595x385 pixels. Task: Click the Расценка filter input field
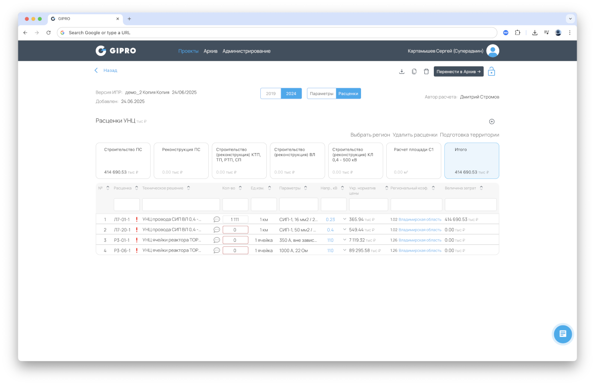[x=127, y=205]
